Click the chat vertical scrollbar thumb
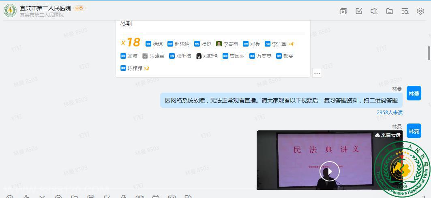Screen dimensions: 431x198 [x=429, y=53]
